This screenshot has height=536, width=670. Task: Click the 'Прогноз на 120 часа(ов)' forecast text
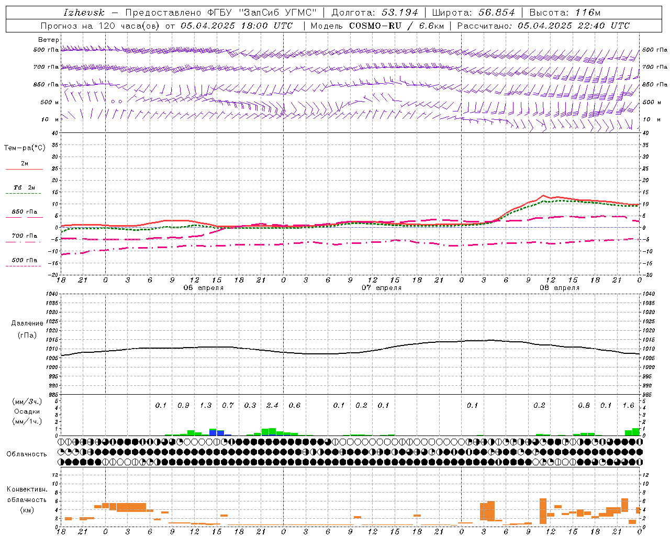[x=101, y=26]
